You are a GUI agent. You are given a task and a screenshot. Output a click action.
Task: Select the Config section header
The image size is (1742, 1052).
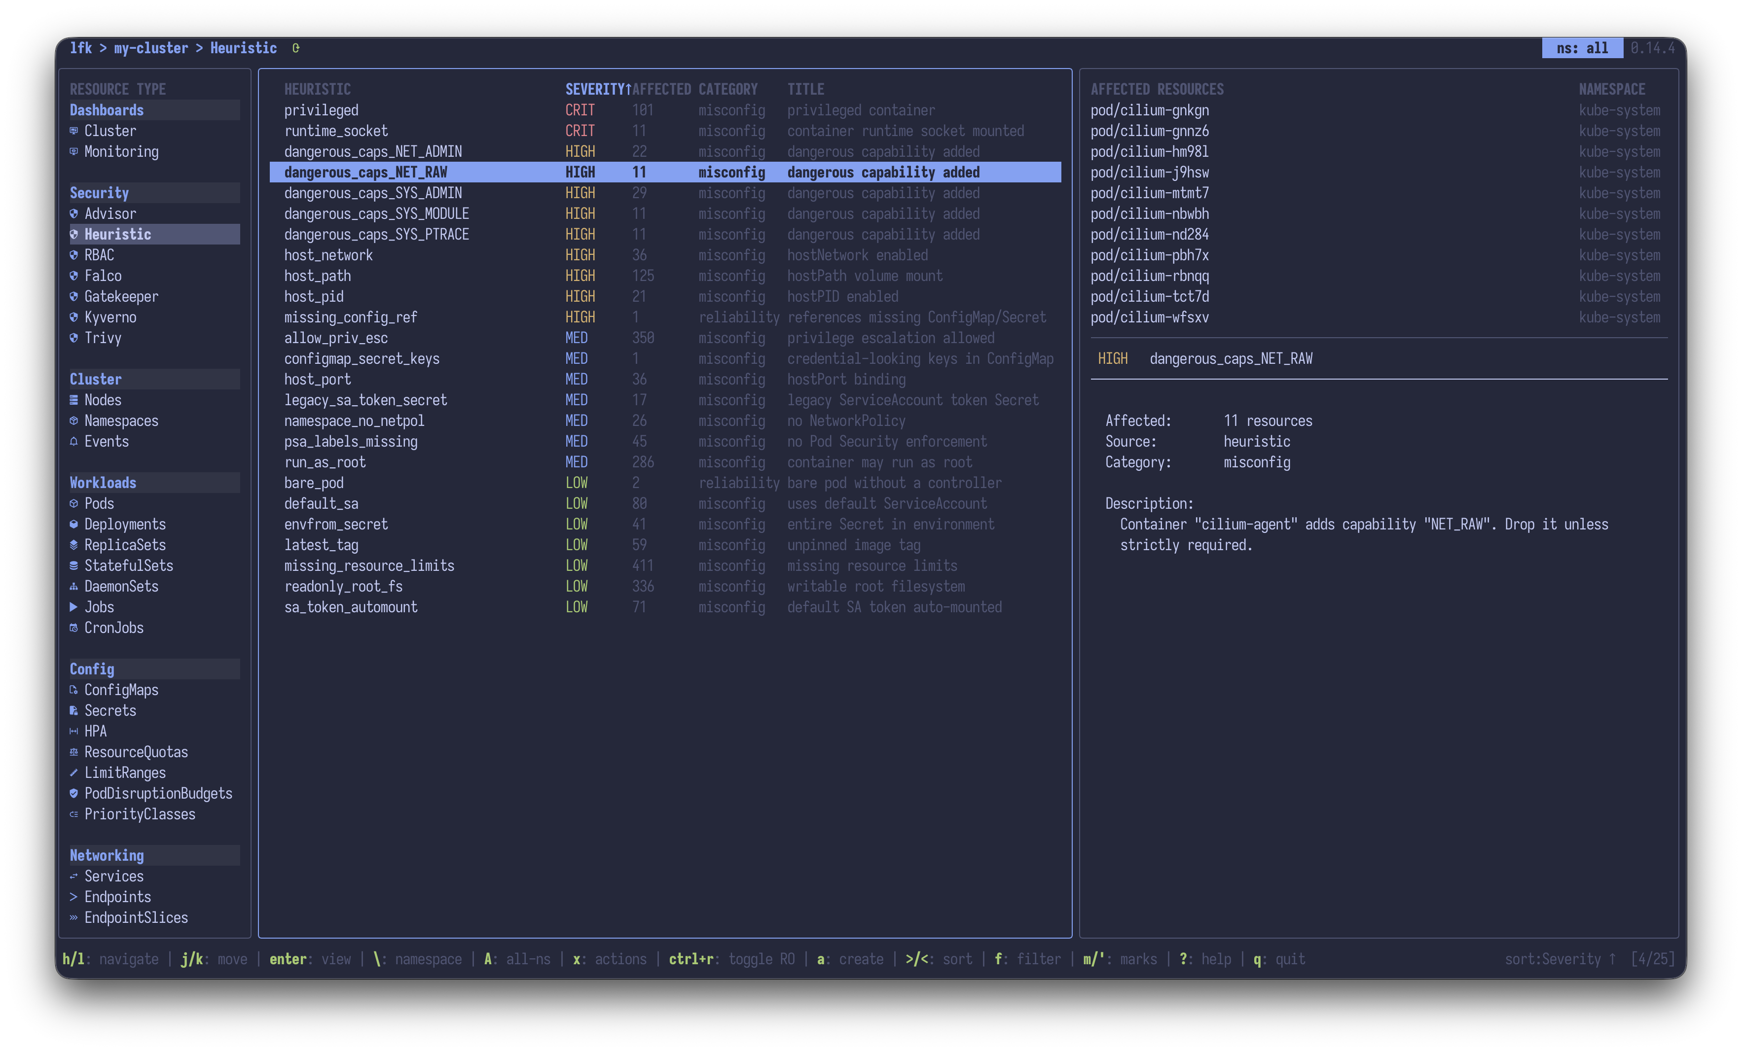coord(154,669)
